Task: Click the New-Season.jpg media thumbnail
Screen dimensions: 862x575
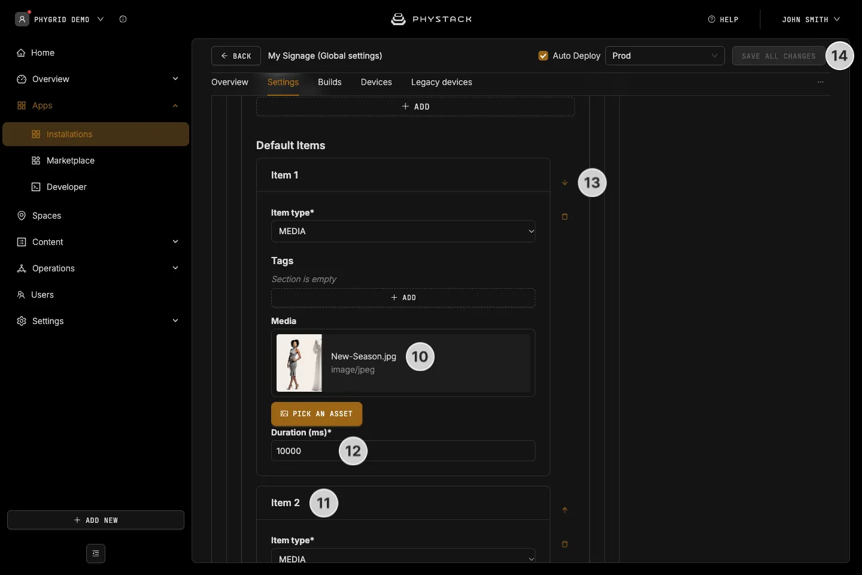Action: (x=299, y=363)
